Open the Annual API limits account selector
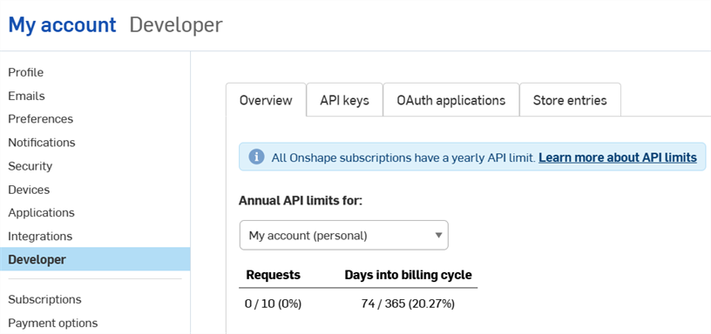Screen dimensions: 711x334 [x=343, y=236]
